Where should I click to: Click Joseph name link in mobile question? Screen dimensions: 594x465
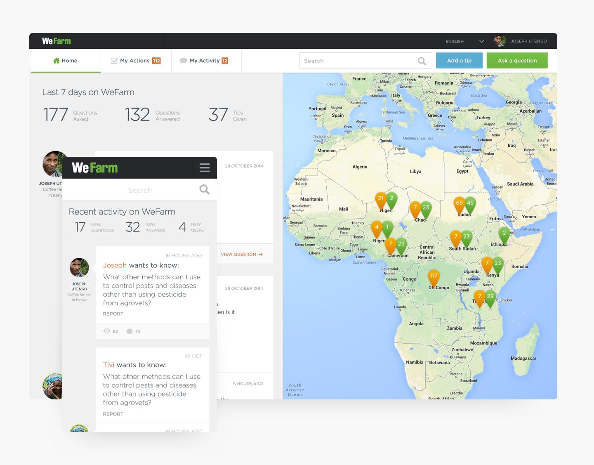pos(115,265)
